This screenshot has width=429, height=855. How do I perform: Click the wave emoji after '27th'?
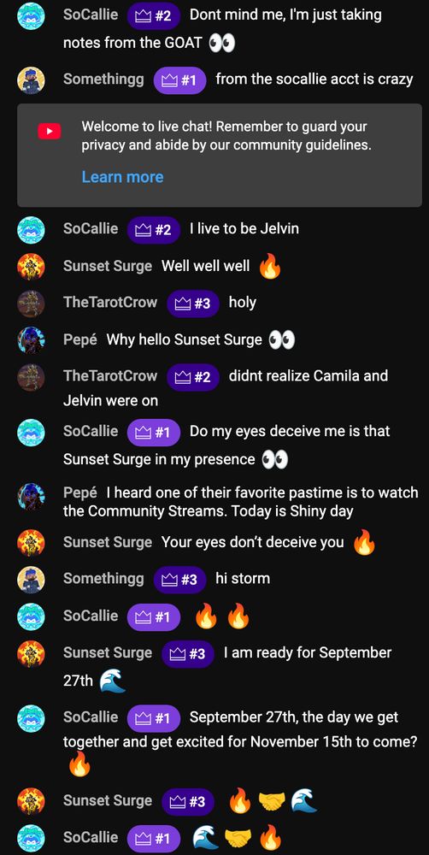pyautogui.click(x=113, y=681)
